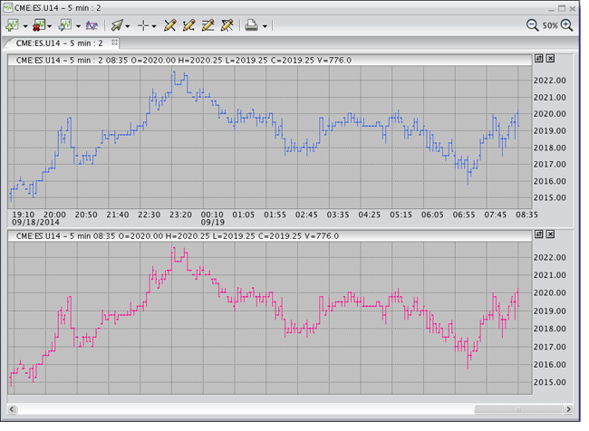
Task: Click the zoom out magnifier
Action: tap(532, 25)
